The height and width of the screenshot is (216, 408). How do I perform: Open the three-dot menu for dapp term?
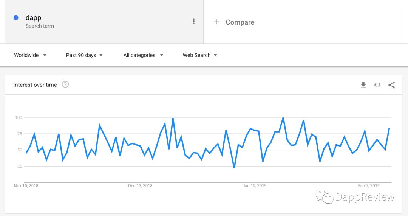point(193,22)
